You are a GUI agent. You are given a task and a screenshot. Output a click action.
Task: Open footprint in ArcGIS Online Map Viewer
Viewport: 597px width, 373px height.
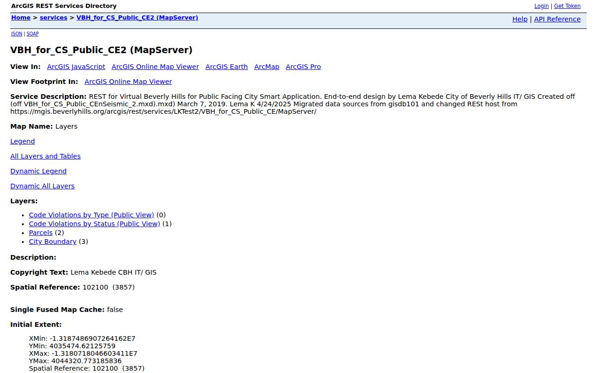coord(128,82)
